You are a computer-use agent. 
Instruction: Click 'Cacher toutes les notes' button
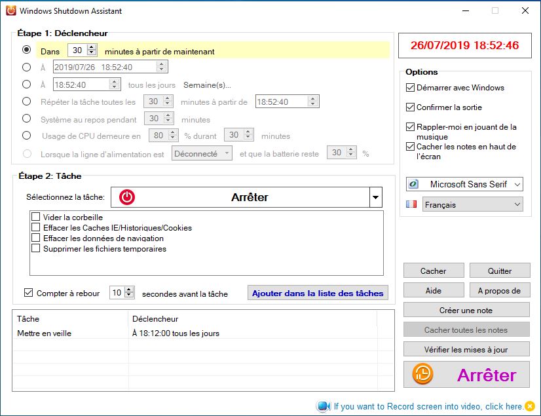[466, 330]
